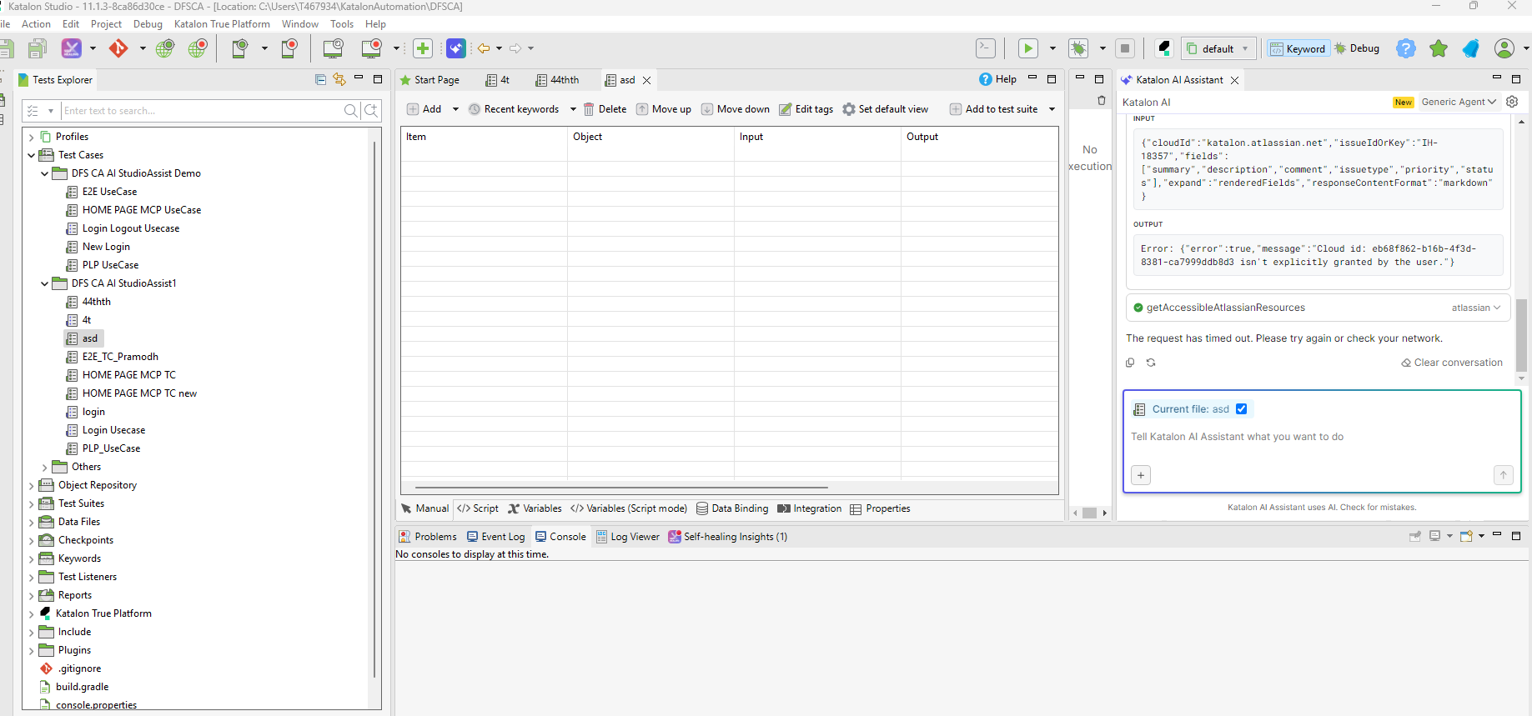The height and width of the screenshot is (716, 1532).
Task: Open the Run button dropdown arrow
Action: (1052, 48)
